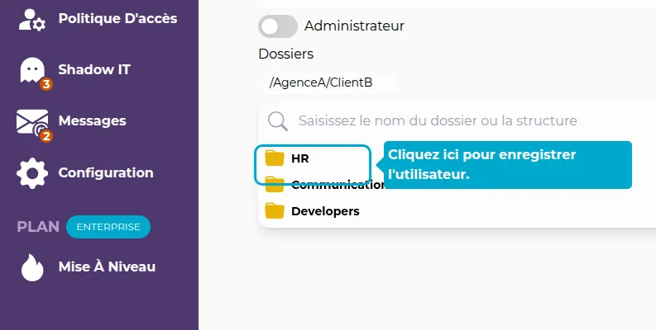Open Politique D'accès menu item

click(117, 18)
